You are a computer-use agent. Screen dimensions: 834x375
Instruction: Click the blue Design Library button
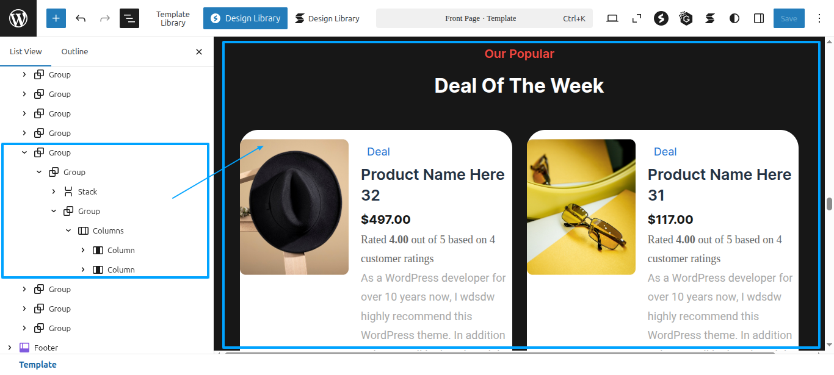(245, 18)
